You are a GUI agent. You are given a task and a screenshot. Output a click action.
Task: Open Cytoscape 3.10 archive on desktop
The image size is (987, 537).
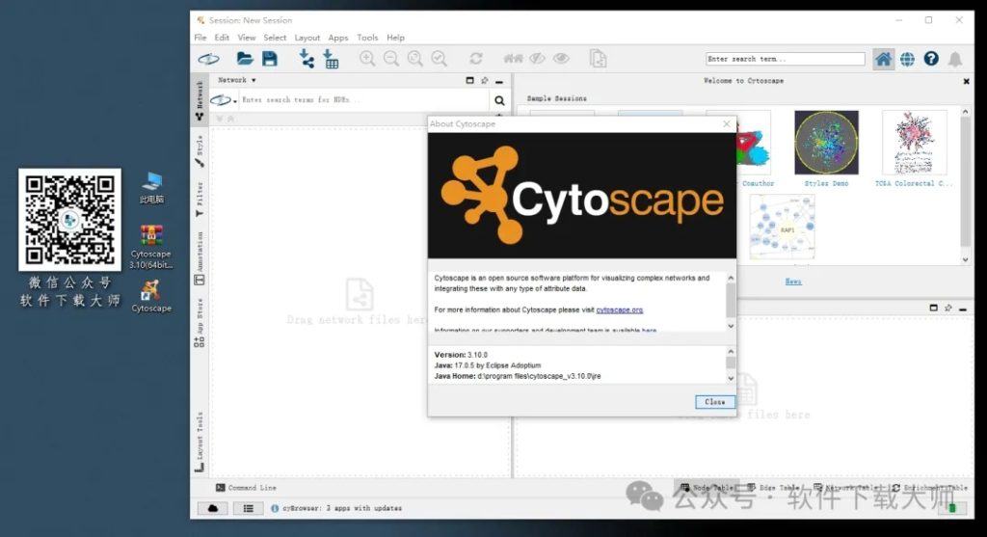pyautogui.click(x=151, y=247)
